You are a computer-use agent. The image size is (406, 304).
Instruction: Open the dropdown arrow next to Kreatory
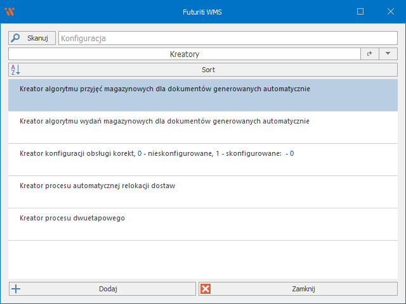pyautogui.click(x=388, y=54)
